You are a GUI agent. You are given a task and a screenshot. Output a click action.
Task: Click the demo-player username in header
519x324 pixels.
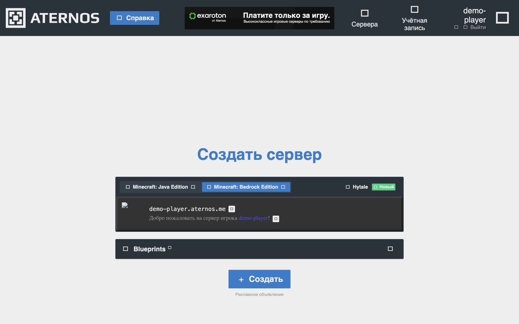[474, 15]
